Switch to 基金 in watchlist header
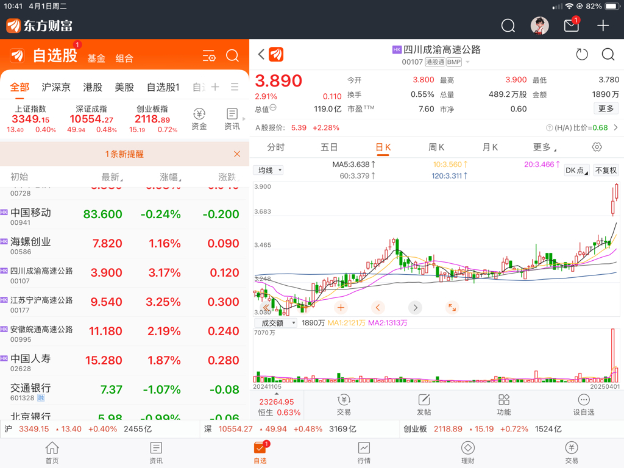 coord(96,58)
